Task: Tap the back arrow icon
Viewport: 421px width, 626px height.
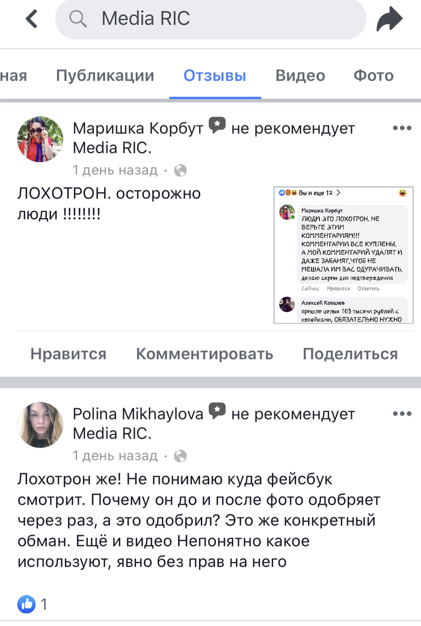Action: (32, 19)
